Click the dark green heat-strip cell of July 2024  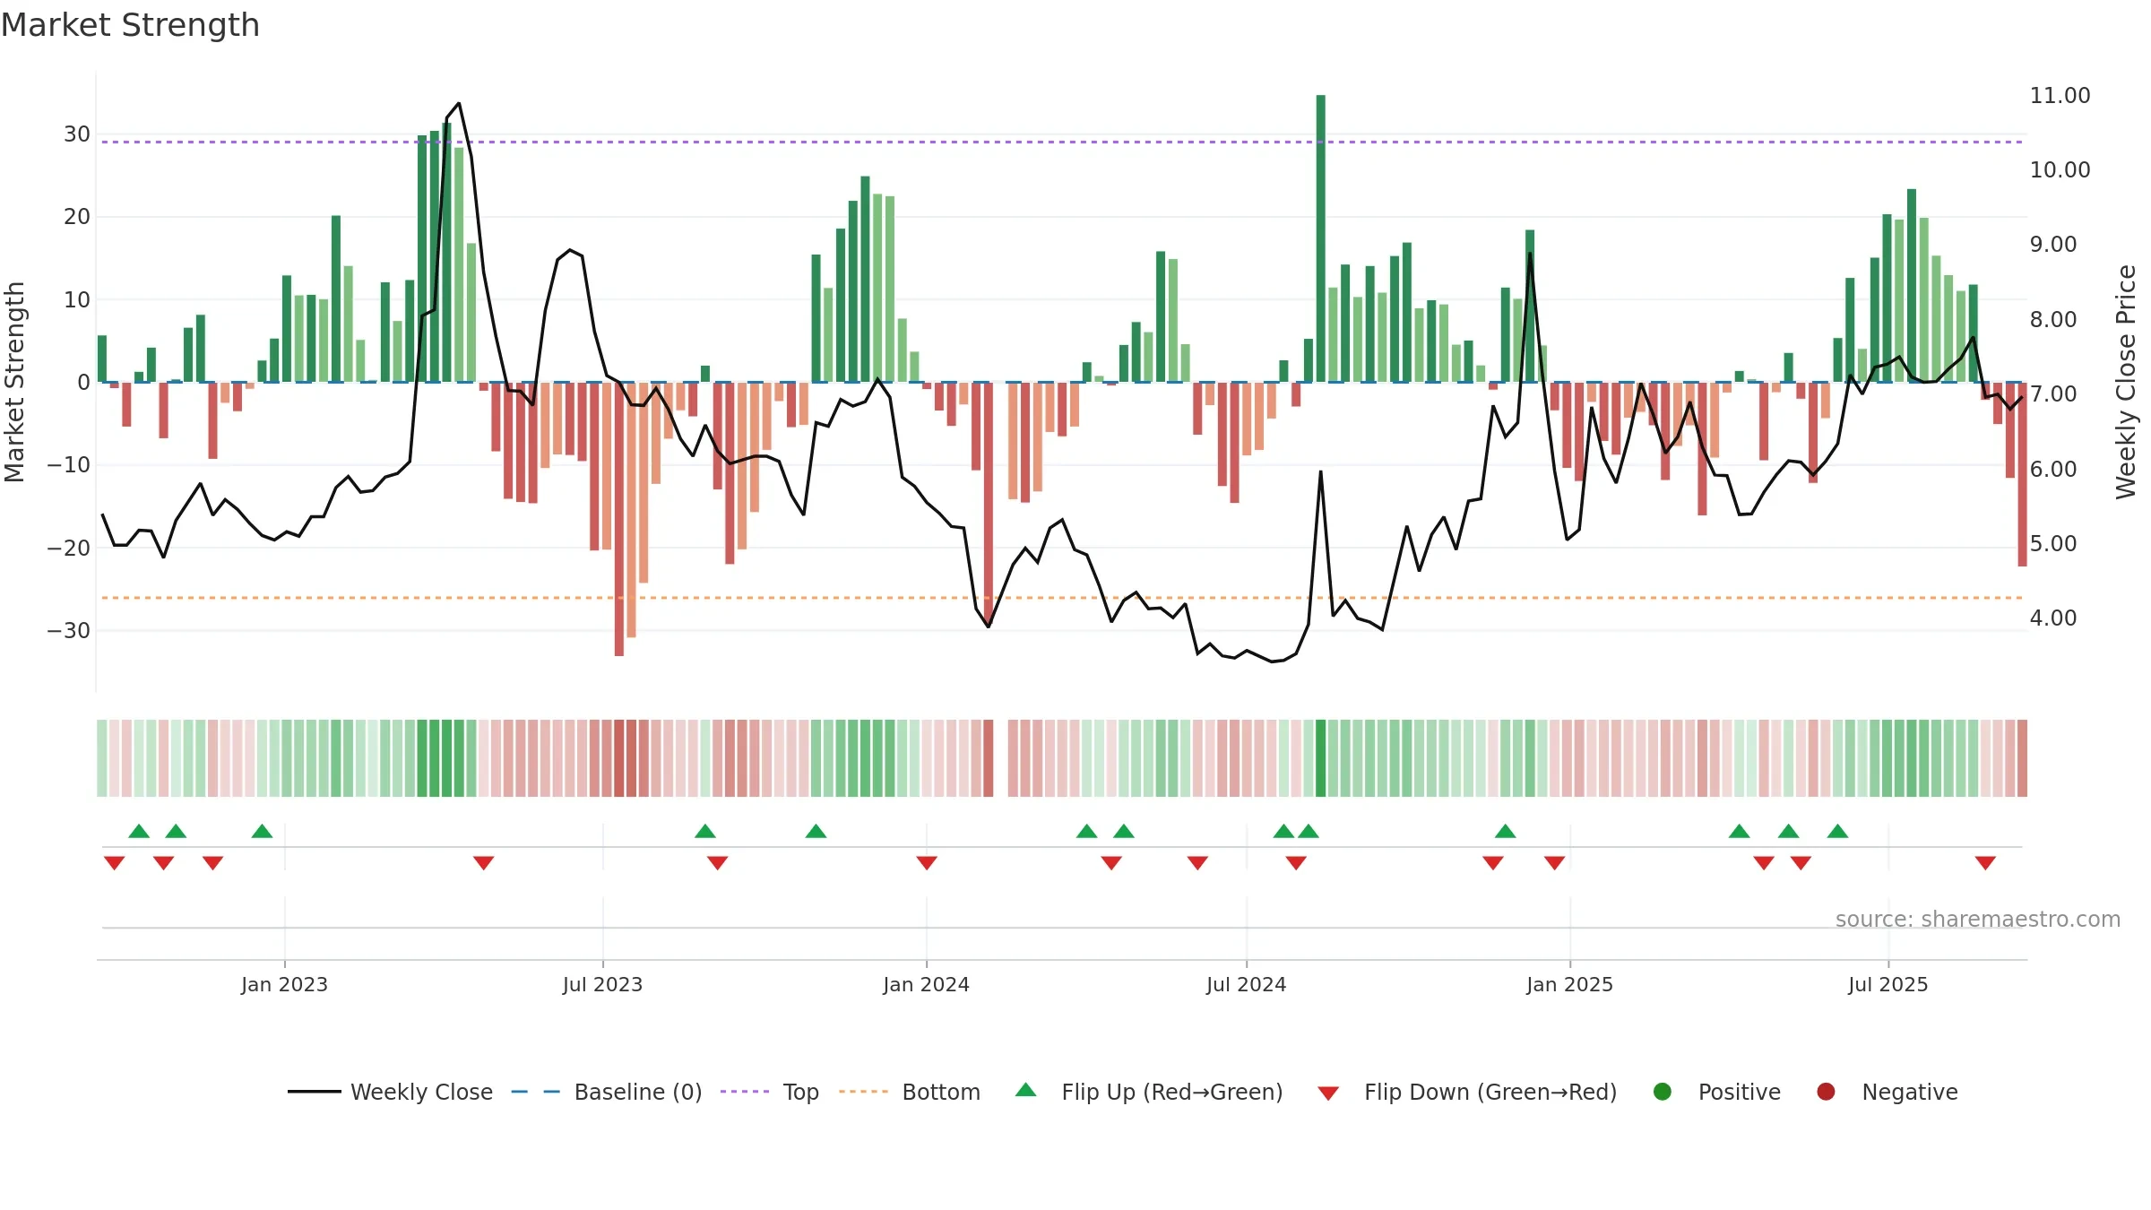(x=1320, y=758)
